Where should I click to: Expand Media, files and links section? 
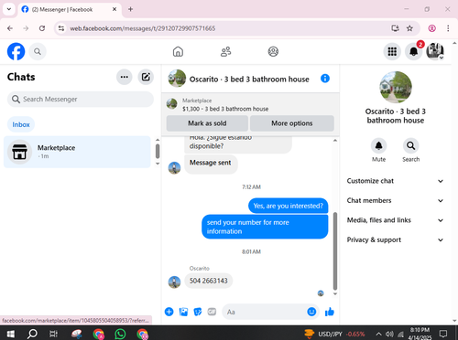[x=395, y=220]
